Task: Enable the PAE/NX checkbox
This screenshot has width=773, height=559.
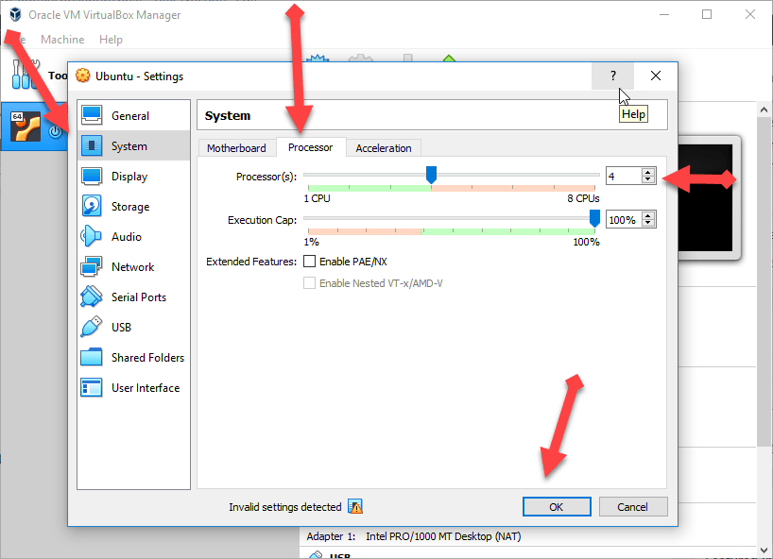Action: point(309,262)
